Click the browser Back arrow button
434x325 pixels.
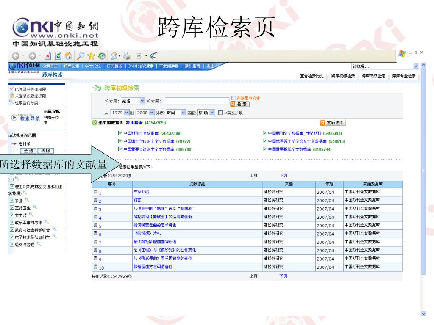pos(16,56)
